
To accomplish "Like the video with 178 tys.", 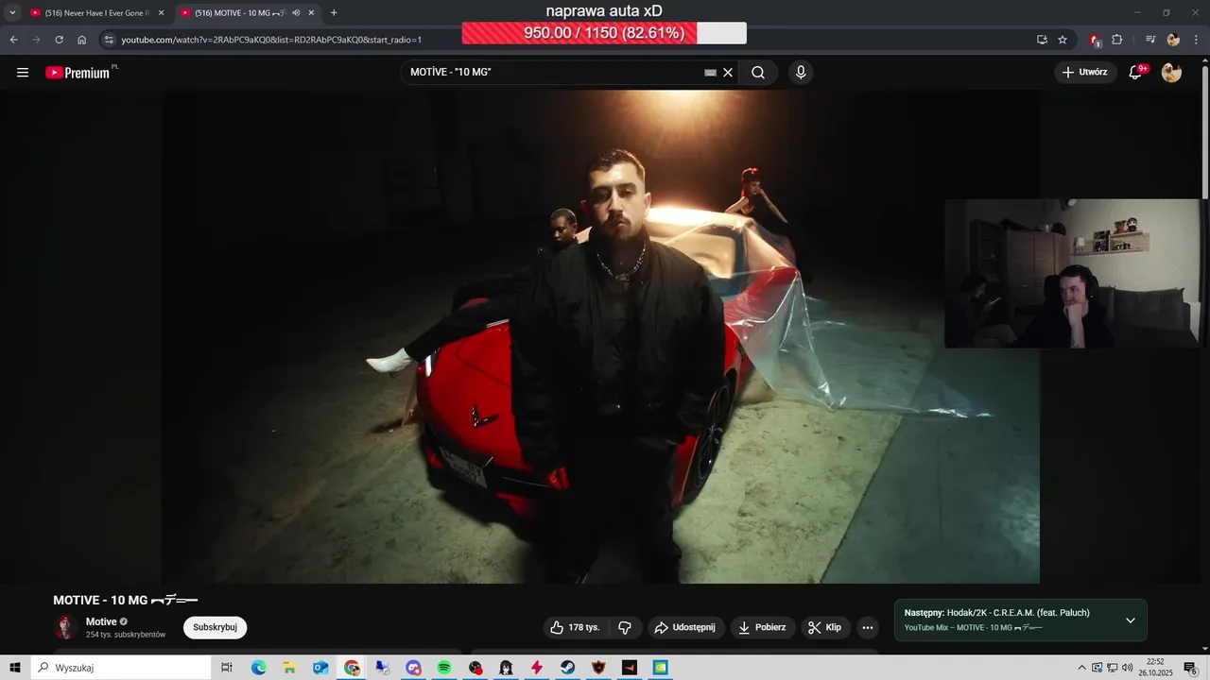I will (576, 627).
